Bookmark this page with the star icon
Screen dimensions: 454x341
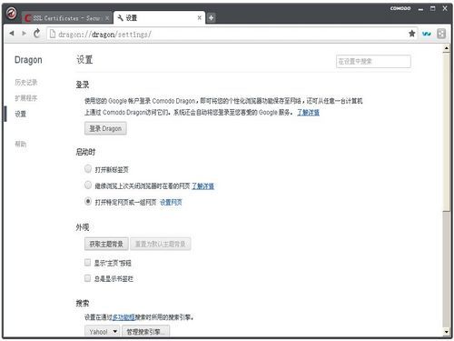[411, 34]
